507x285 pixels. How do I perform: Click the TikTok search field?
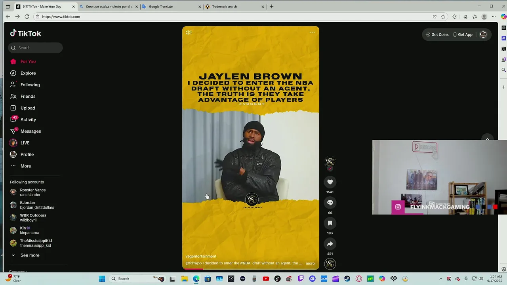pos(35,48)
